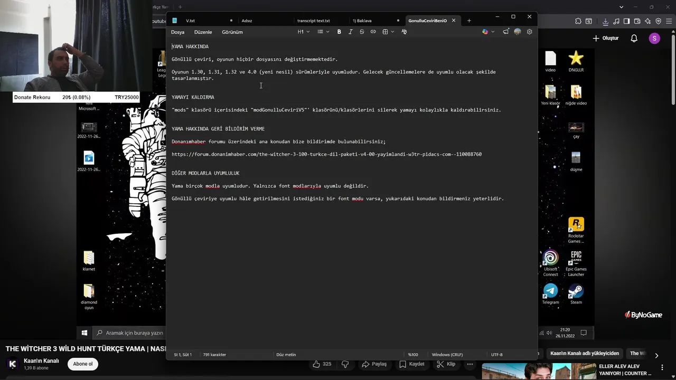This screenshot has width=676, height=380.
Task: Open YouTube notifications bell
Action: 634,38
